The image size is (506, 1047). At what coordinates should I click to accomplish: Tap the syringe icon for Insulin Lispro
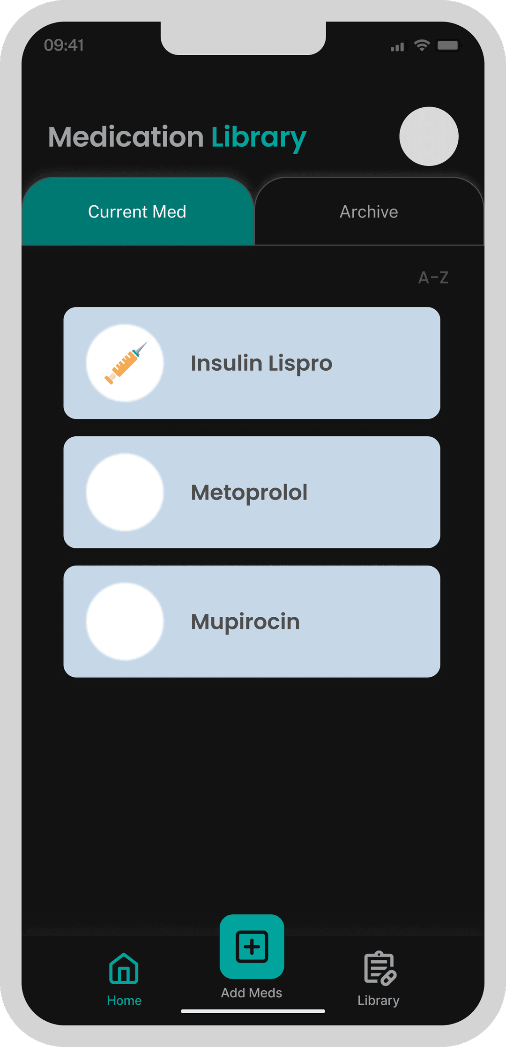tap(126, 363)
